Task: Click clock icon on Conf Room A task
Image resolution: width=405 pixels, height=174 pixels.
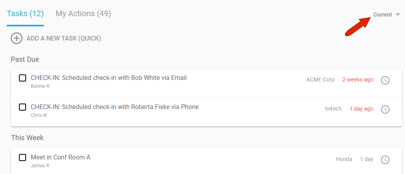Action: point(385,160)
